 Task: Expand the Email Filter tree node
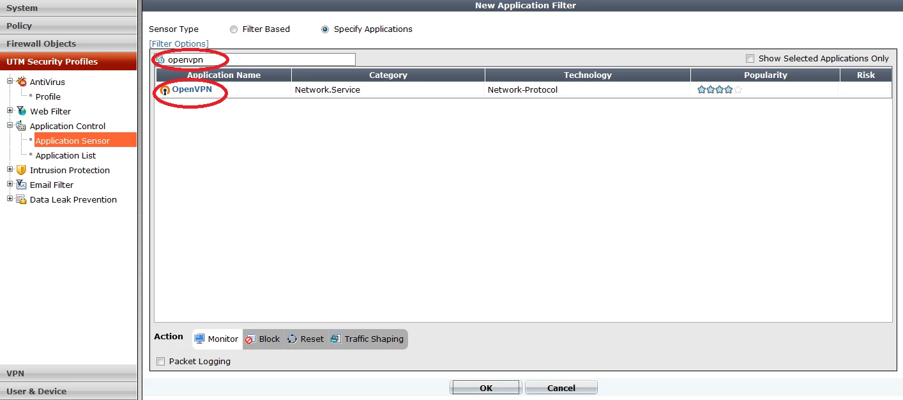10,184
